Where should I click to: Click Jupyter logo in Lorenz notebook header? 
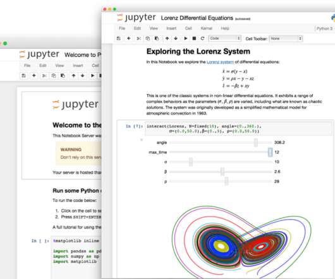pos(137,18)
